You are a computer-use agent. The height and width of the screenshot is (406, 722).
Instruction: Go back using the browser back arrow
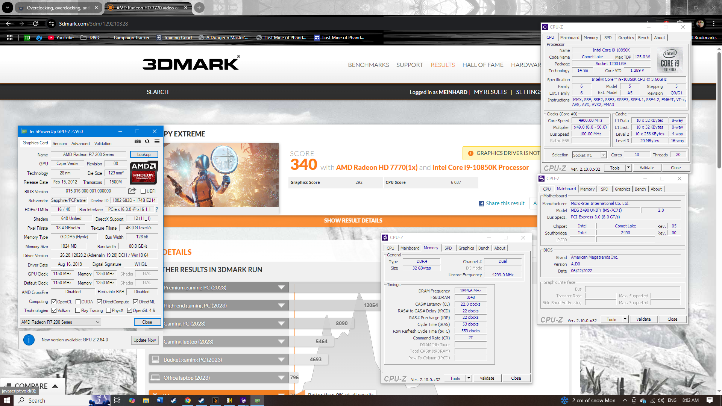pos(8,24)
